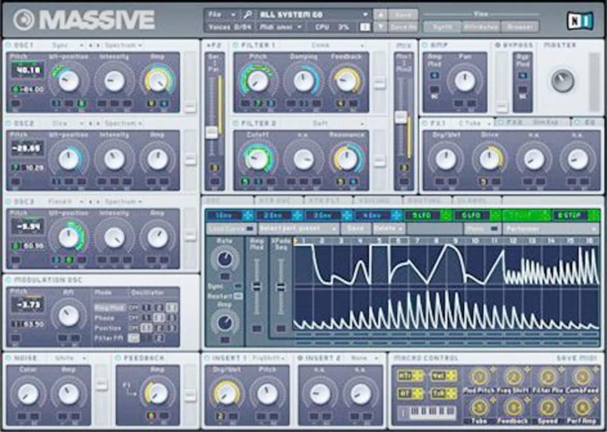Click the CombFeed macro knob

tap(582, 377)
